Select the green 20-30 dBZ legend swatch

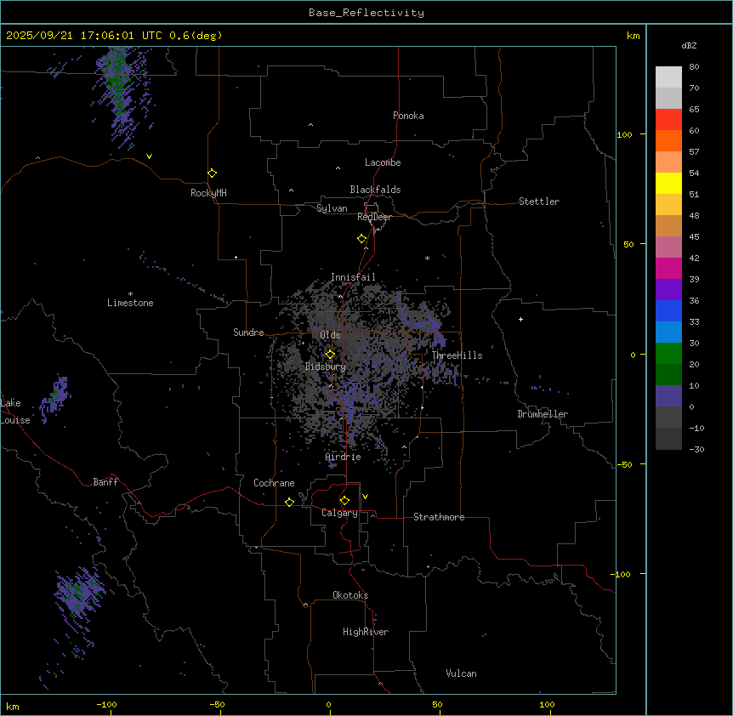pos(668,353)
